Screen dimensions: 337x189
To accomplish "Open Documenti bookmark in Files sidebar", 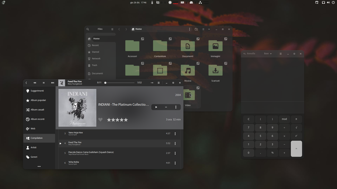I will coord(101,73).
